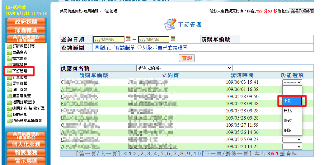Viewport: 324px width, 165px height.
Task: Select 只顯示自己的請購單 radio option
Action: 139,47
